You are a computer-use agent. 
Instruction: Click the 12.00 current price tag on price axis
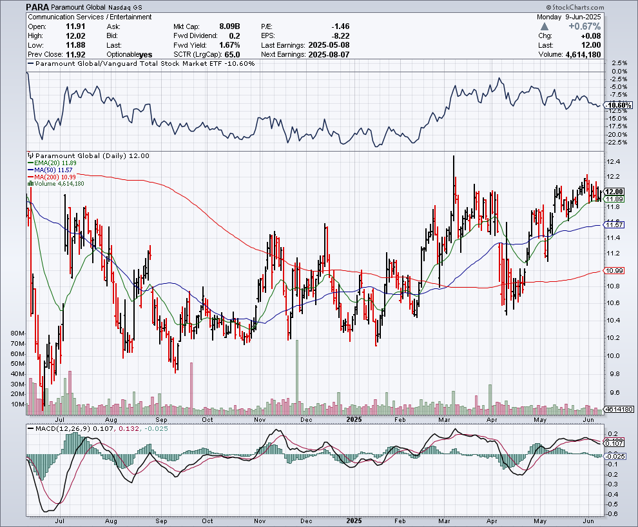[x=614, y=192]
